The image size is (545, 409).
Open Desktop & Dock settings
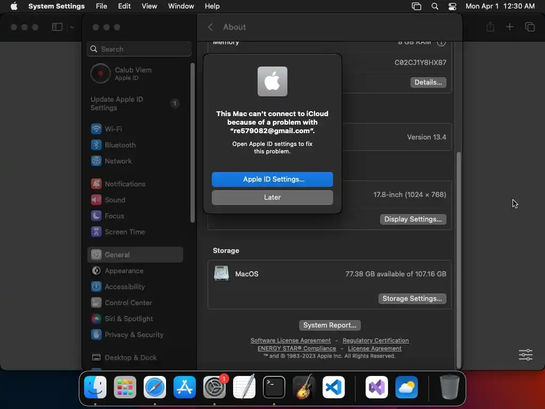point(136,357)
